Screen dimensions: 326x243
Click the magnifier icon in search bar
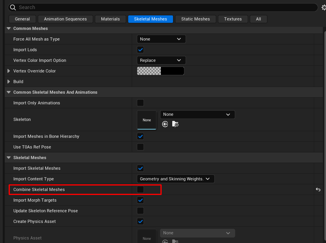(13, 7)
